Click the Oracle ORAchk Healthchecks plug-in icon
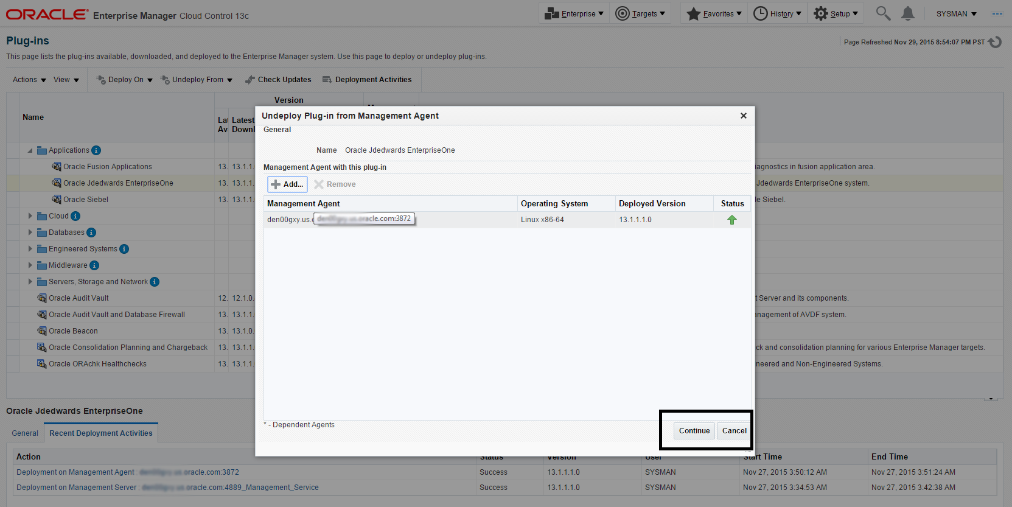The image size is (1012, 507). click(x=42, y=364)
